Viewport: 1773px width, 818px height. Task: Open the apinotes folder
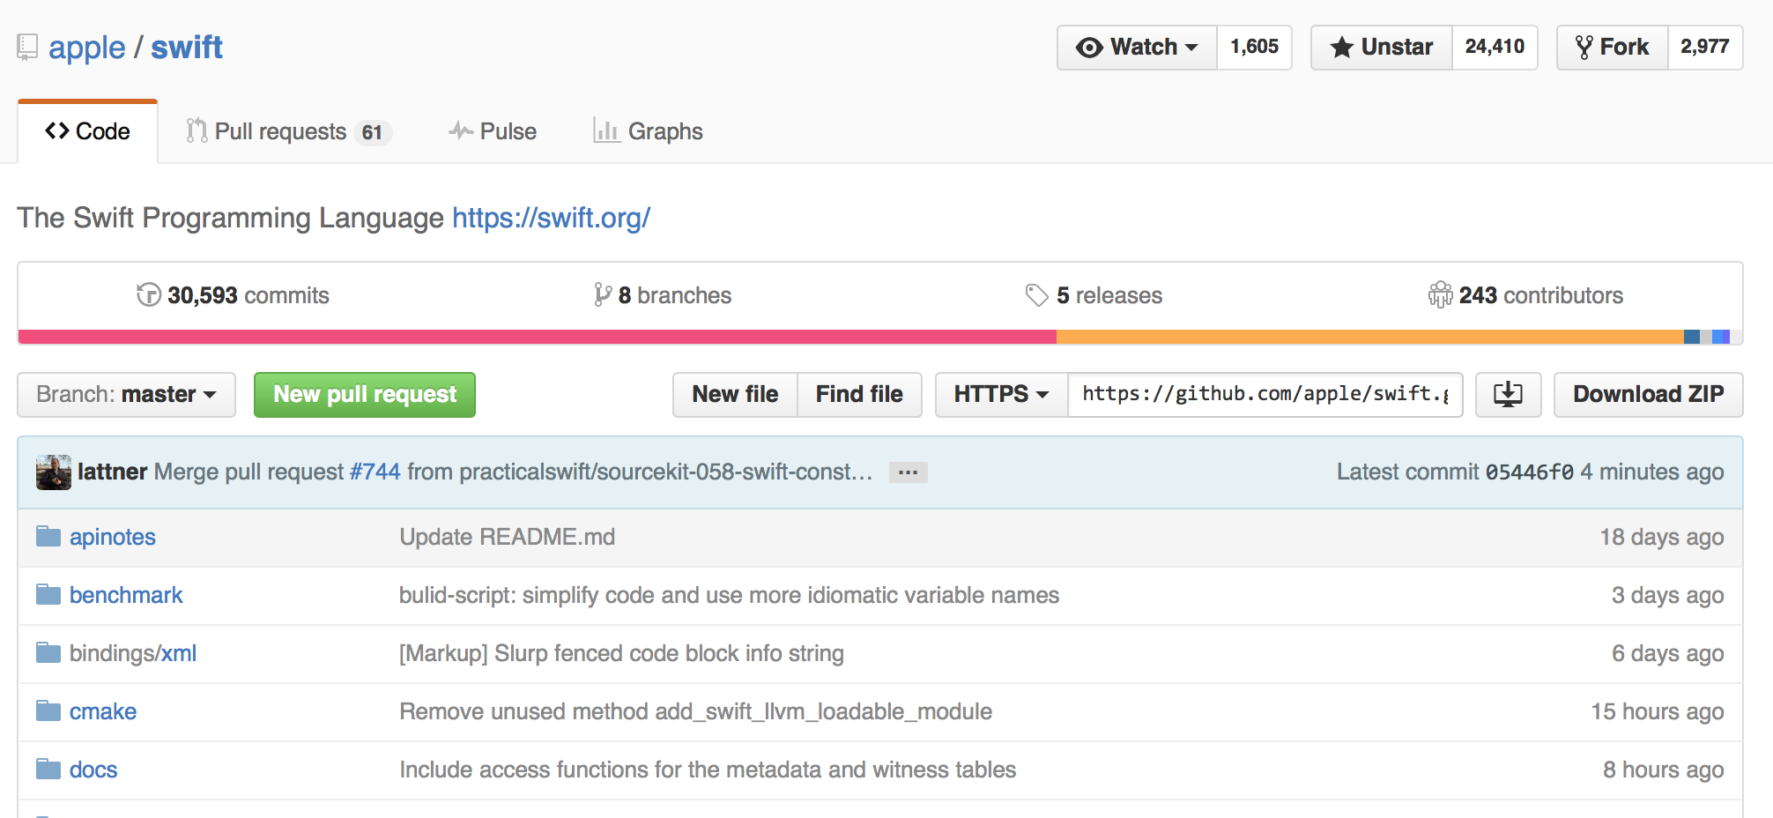point(113,537)
